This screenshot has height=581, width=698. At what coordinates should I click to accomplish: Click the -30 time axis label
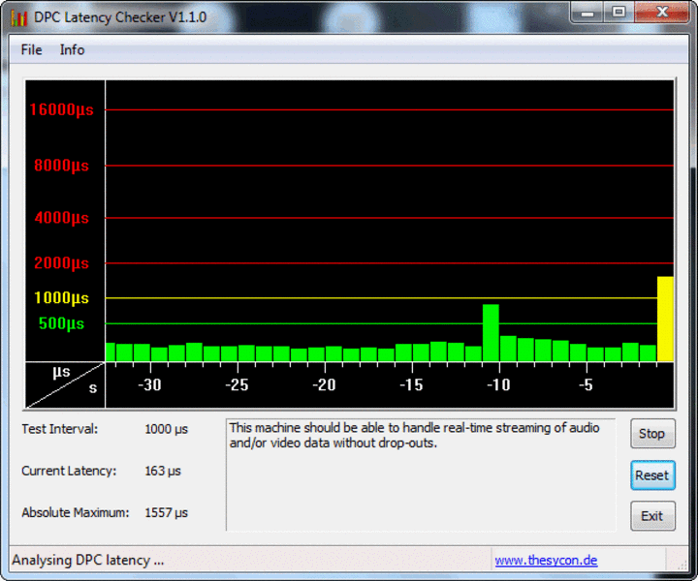(x=149, y=385)
